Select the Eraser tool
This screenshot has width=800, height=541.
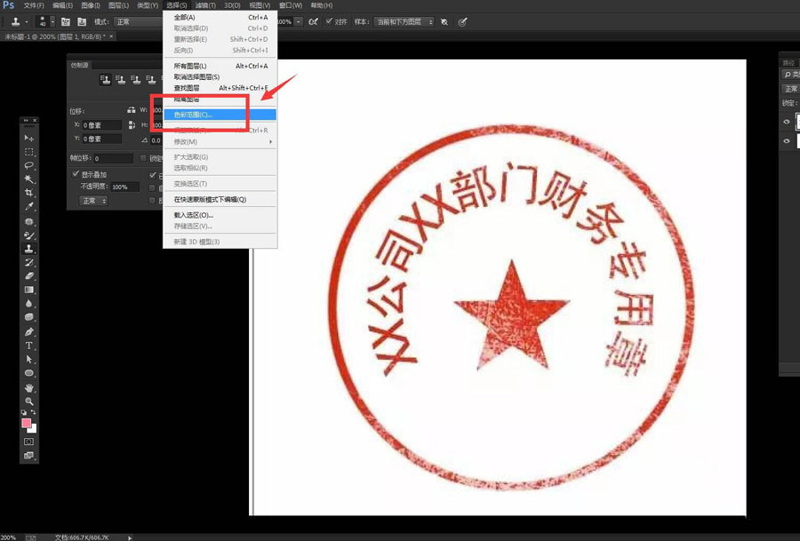coord(29,276)
